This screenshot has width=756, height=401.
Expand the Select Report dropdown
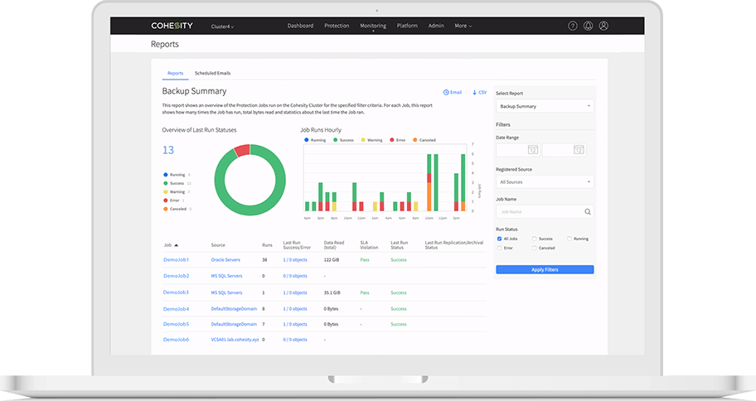pos(545,106)
